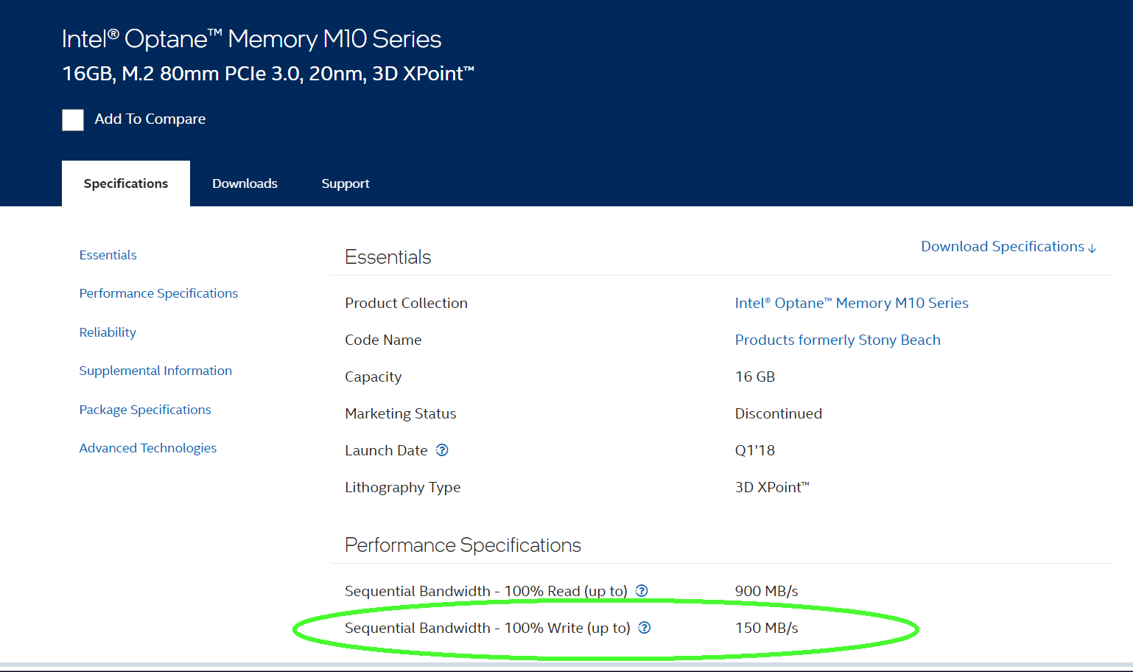This screenshot has width=1133, height=672.
Task: Check the Add To Compare checkbox
Action: tap(73, 119)
